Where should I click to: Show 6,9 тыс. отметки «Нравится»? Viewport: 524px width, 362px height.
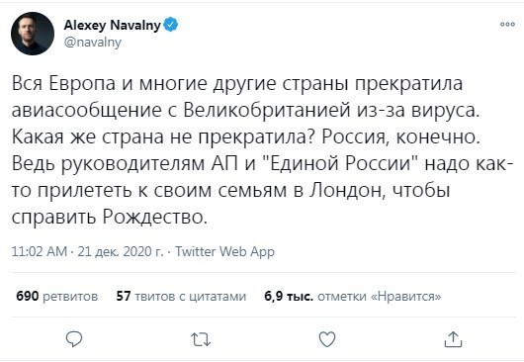click(x=353, y=296)
